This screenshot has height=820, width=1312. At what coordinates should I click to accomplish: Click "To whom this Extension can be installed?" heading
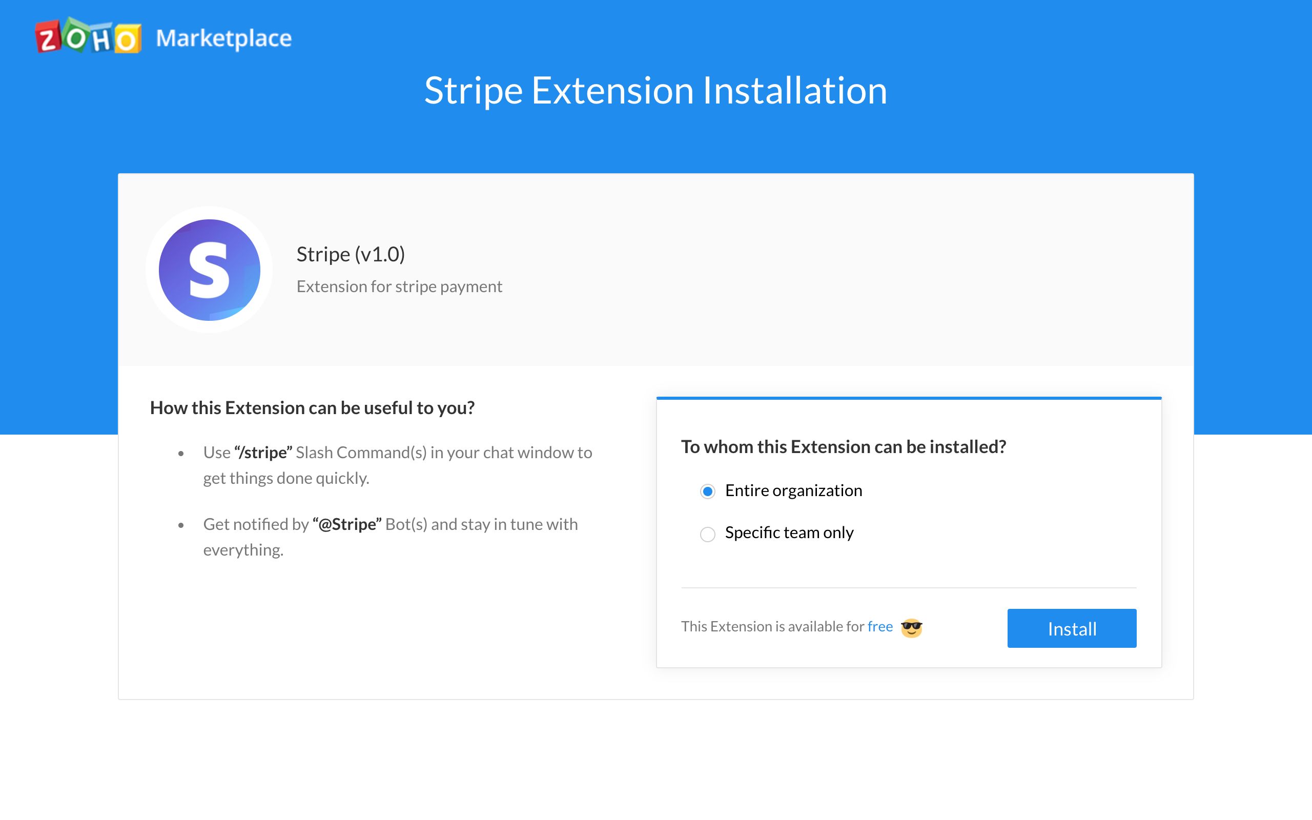point(844,447)
